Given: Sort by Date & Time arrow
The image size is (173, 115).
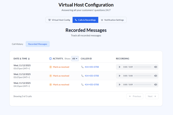Looking at the screenshot, I should [29, 59].
